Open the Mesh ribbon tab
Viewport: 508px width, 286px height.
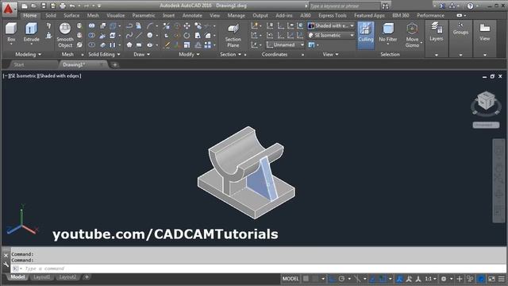pos(93,15)
